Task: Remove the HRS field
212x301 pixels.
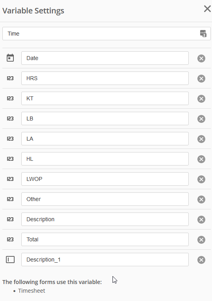Action: [x=201, y=79]
